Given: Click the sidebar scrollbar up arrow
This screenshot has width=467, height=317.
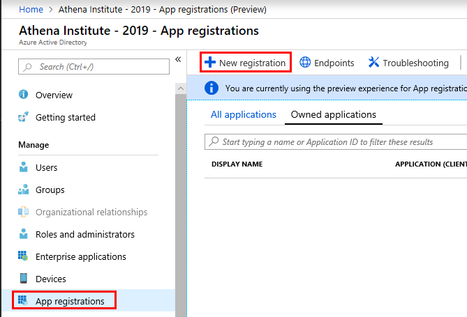Looking at the screenshot, I should (x=181, y=88).
